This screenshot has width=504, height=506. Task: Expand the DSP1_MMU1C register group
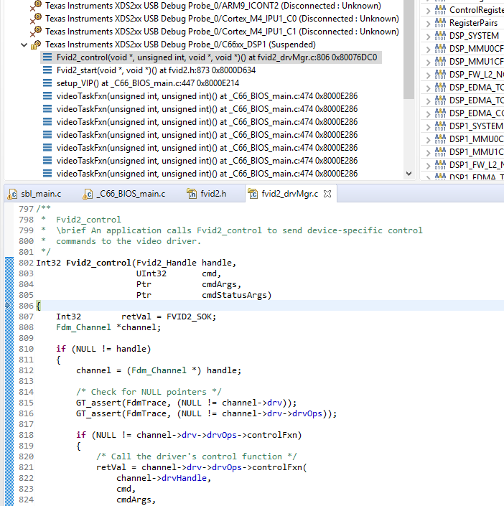point(428,153)
